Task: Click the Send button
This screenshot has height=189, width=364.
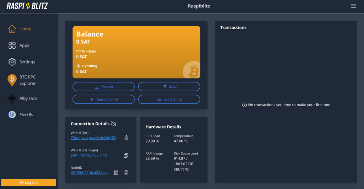Action: coord(169,86)
